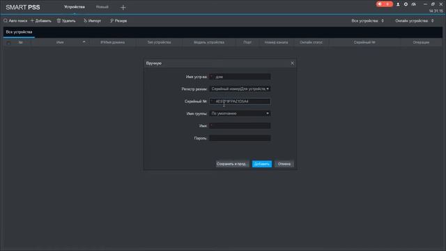This screenshot has height=251, width=446.
Task: Click the IP/Имя домена column header
Action: click(x=112, y=43)
